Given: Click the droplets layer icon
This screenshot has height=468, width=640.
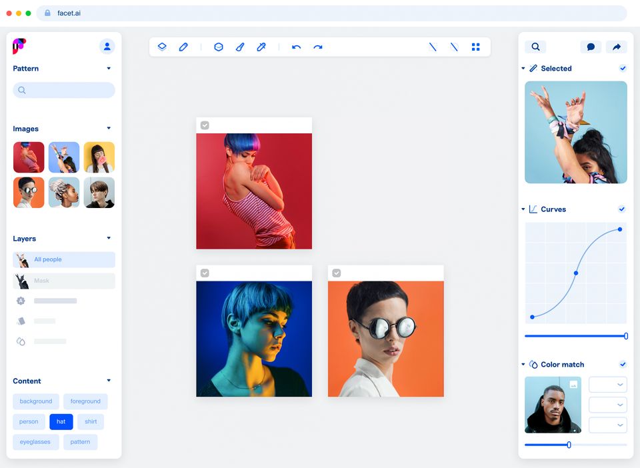Looking at the screenshot, I should (21, 341).
